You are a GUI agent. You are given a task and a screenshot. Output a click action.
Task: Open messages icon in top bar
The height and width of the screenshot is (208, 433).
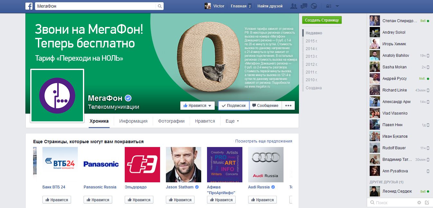pos(304,6)
